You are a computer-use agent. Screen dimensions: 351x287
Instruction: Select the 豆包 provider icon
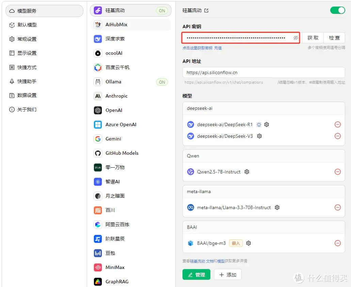(98, 253)
